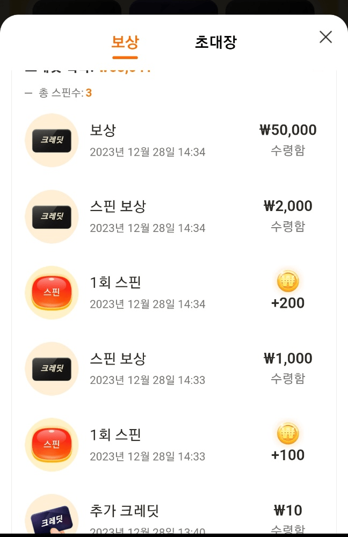Image resolution: width=348 pixels, height=537 pixels.
Task: Select the 14:34 스핀 보상 entry title
Action: click(x=118, y=206)
